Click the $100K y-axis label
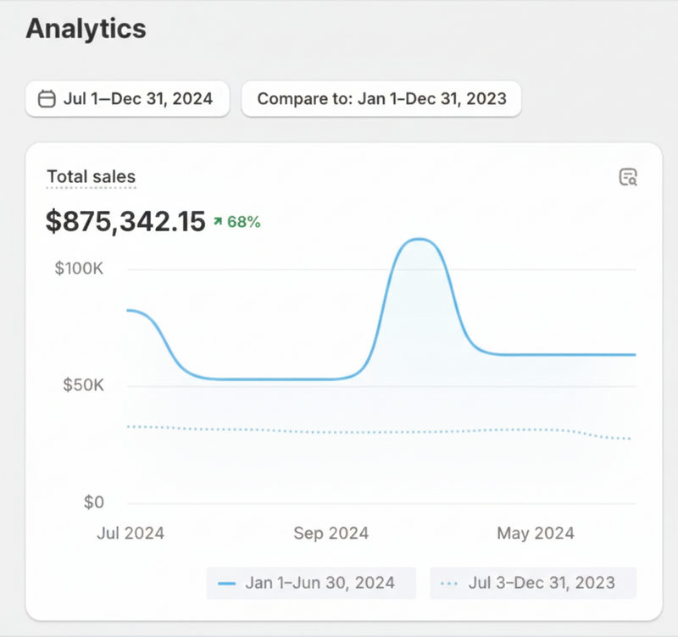Image resolution: width=678 pixels, height=637 pixels. (x=79, y=269)
